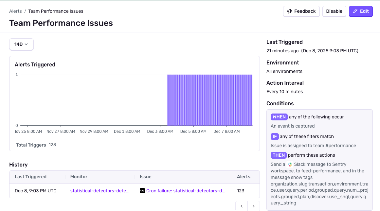Click the '21 minutes ago' timestamp
Screen dimensions: 380x211
(282, 51)
